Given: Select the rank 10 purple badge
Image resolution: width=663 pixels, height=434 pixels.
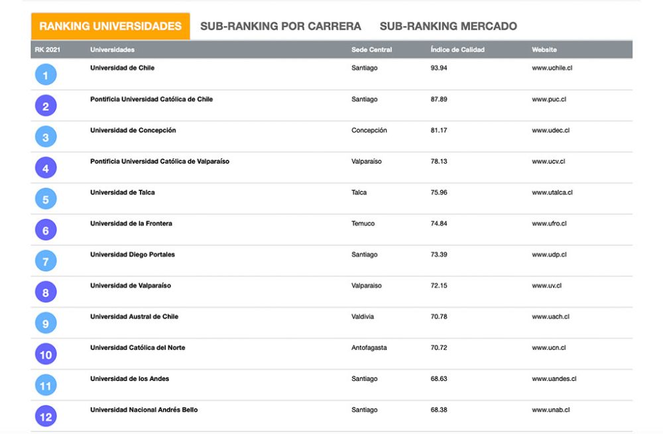Looking at the screenshot, I should (45, 354).
